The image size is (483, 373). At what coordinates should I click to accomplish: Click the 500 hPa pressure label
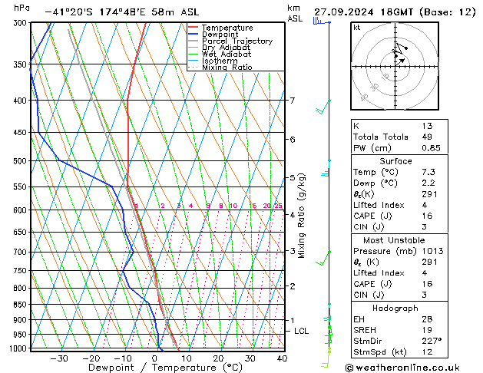click(20, 161)
